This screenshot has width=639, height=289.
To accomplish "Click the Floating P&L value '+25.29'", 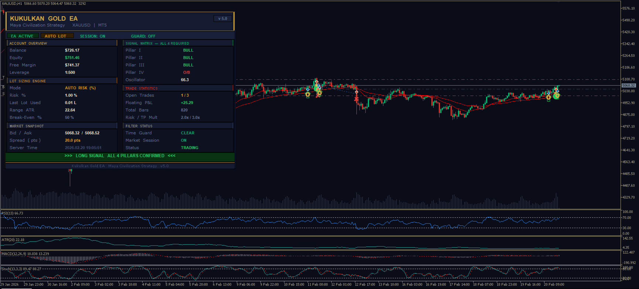I will coord(187,103).
